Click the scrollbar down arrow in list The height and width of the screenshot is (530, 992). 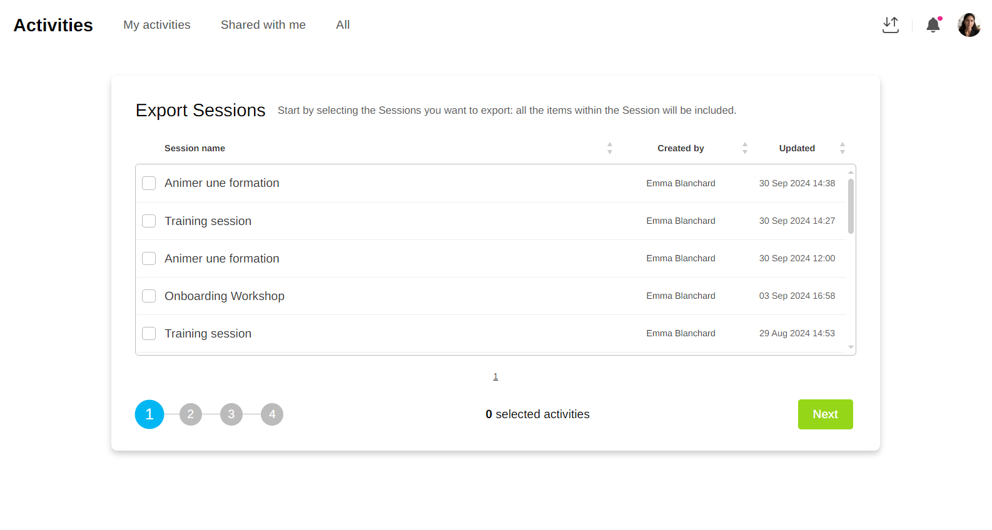[851, 347]
